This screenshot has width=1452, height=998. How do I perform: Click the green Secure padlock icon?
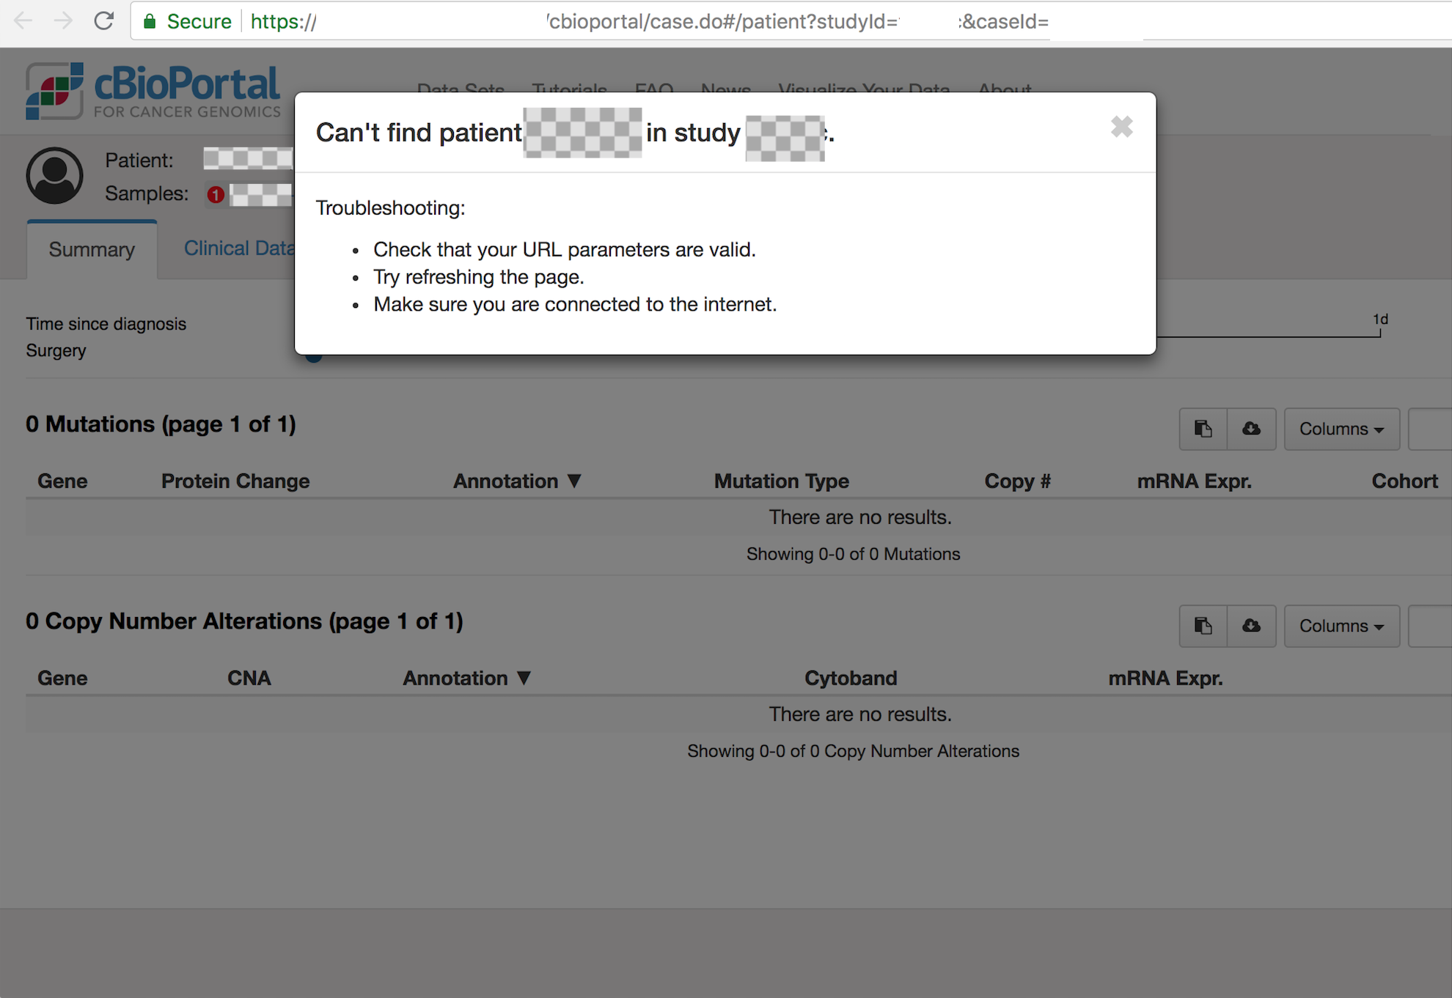coord(150,21)
